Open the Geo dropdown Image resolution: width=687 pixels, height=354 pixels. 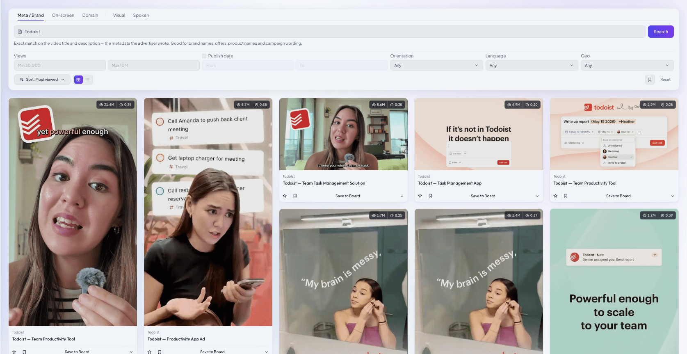coord(627,65)
